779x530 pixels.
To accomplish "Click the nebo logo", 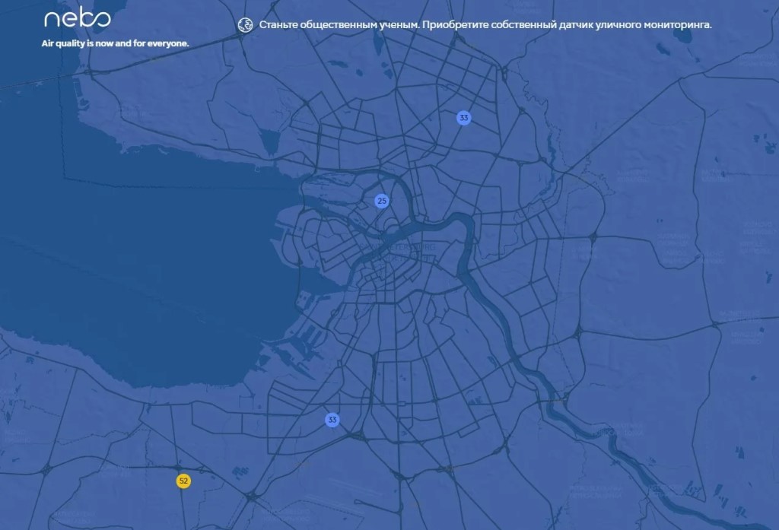I will click(78, 18).
